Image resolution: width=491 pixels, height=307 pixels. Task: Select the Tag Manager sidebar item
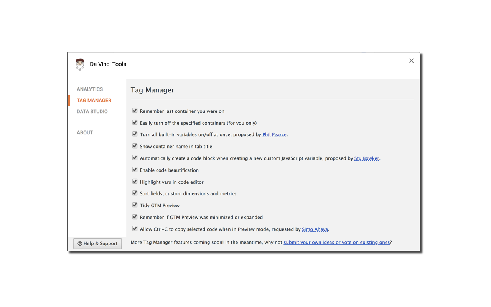tap(94, 100)
